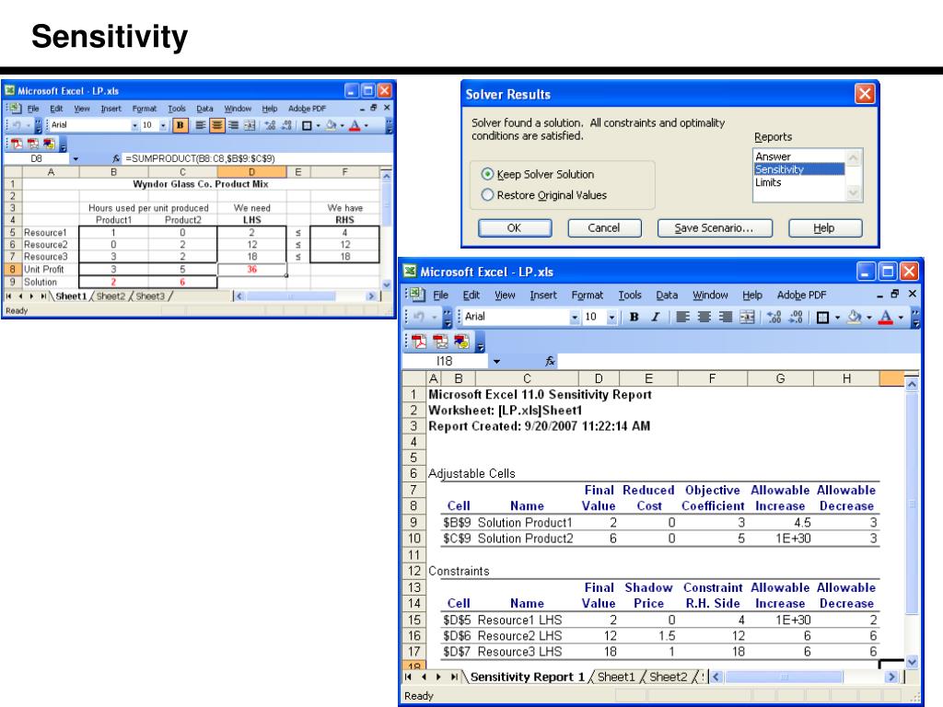The image size is (943, 707).
Task: Click Save Scenario button
Action: click(715, 228)
